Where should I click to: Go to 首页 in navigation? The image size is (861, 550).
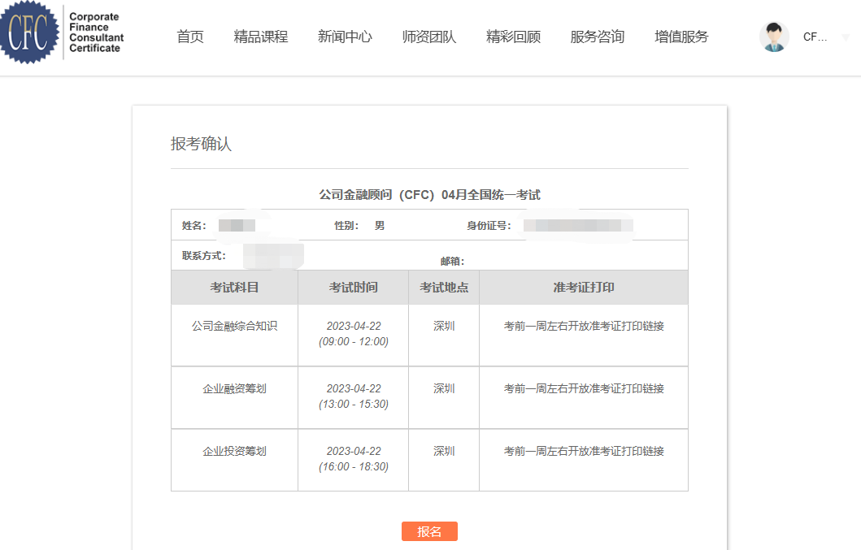[190, 37]
